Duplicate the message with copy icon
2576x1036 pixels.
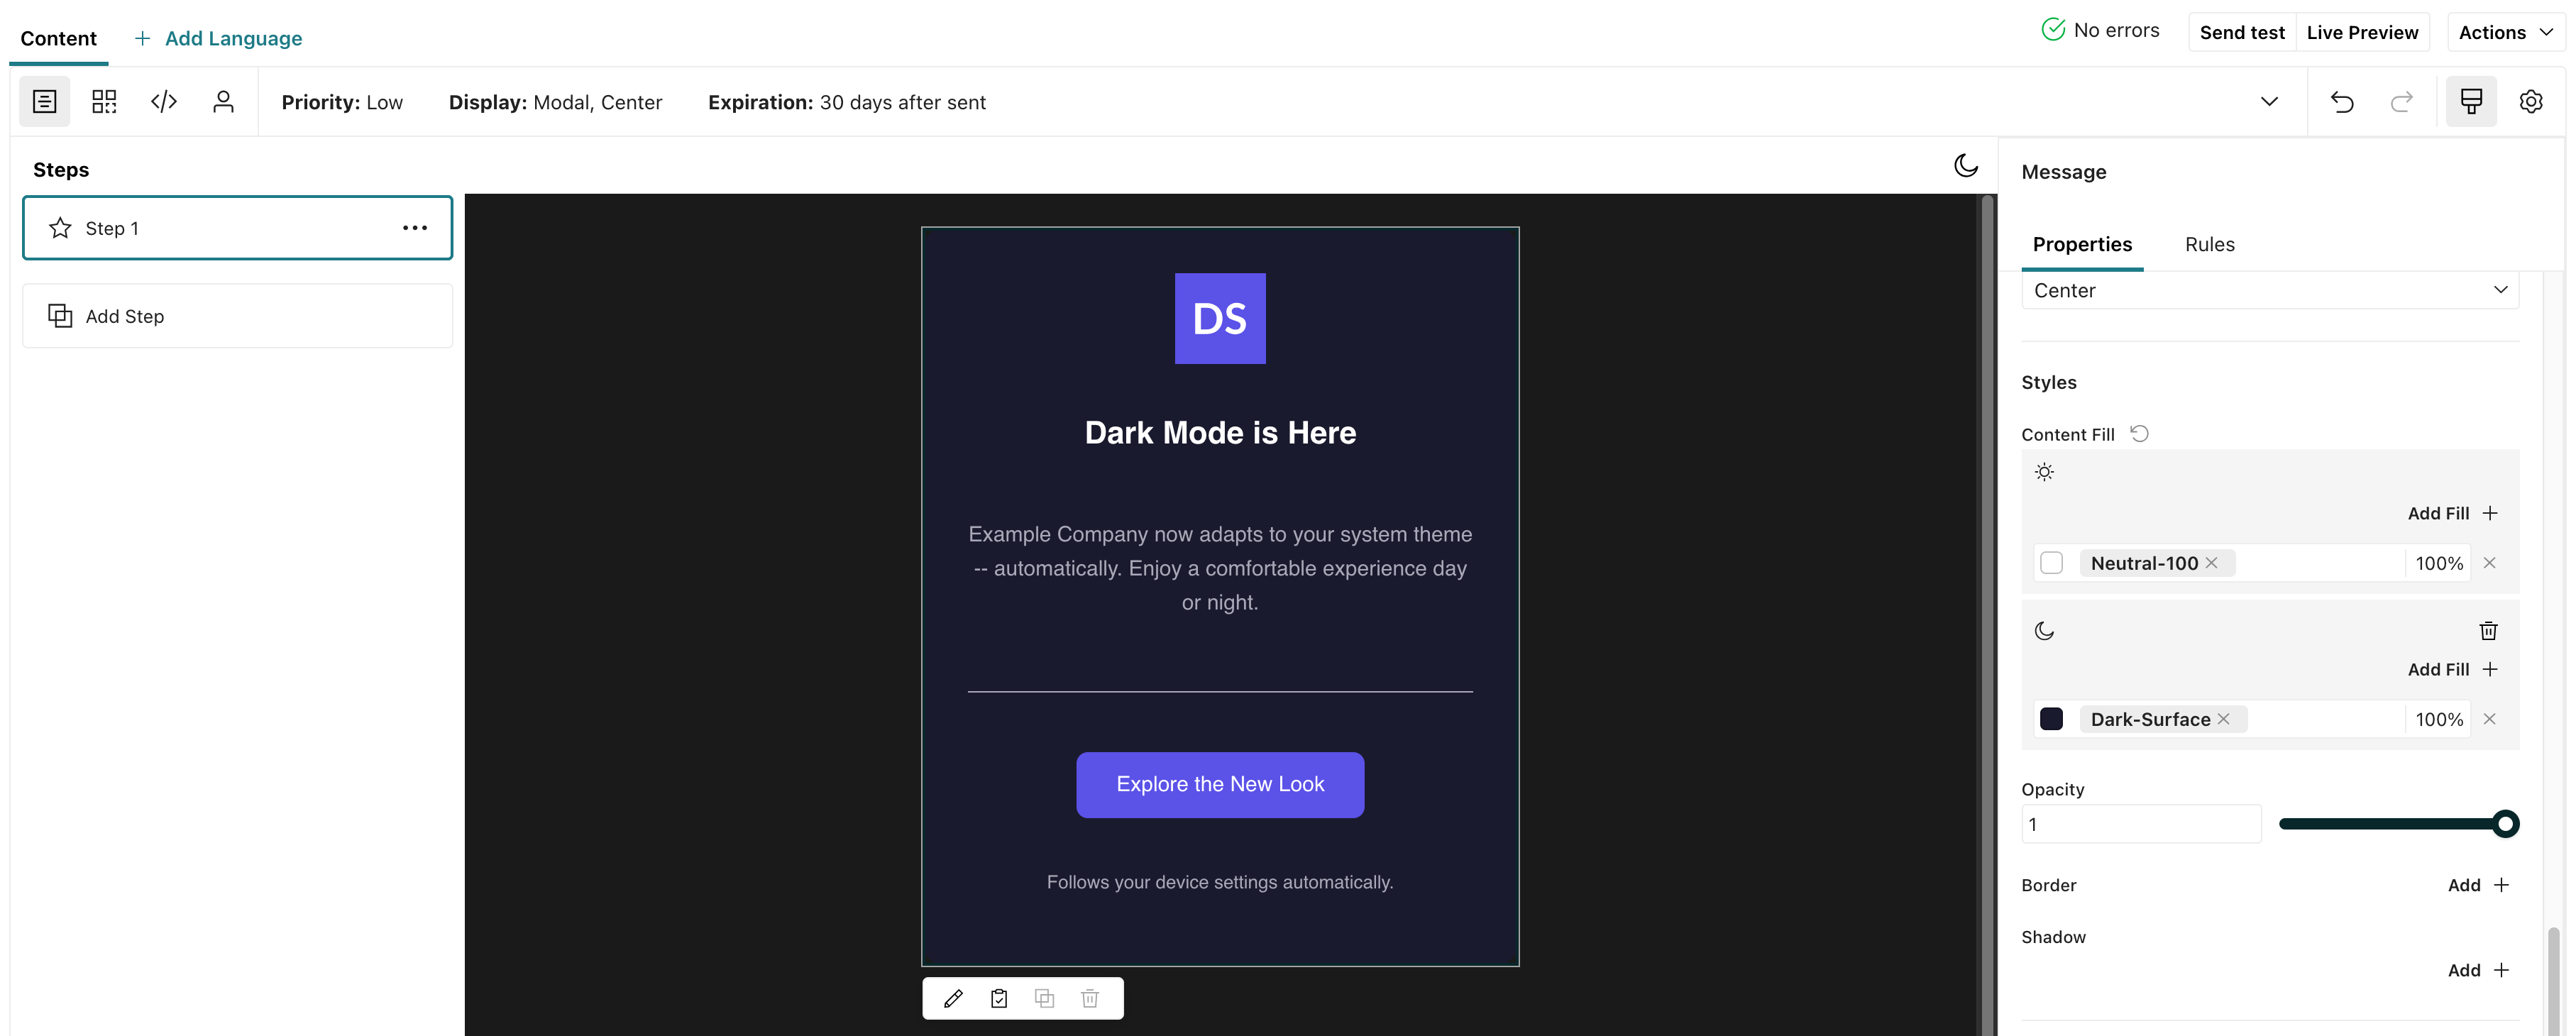coord(1044,998)
